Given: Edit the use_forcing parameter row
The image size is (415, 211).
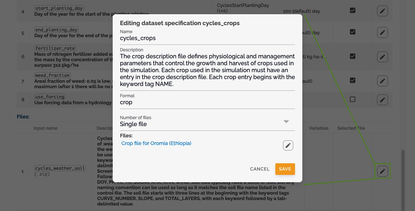Looking at the screenshot, I should pos(383,100).
